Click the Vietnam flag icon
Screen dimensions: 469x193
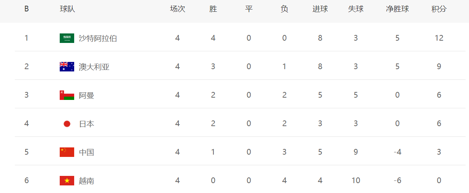(x=67, y=180)
